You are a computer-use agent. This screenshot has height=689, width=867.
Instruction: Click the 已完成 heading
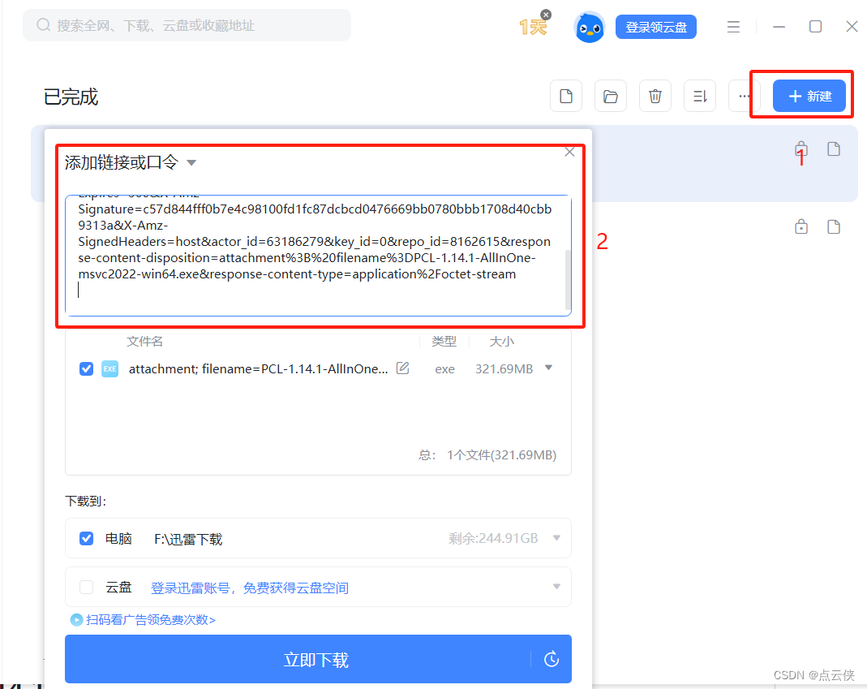pos(71,97)
